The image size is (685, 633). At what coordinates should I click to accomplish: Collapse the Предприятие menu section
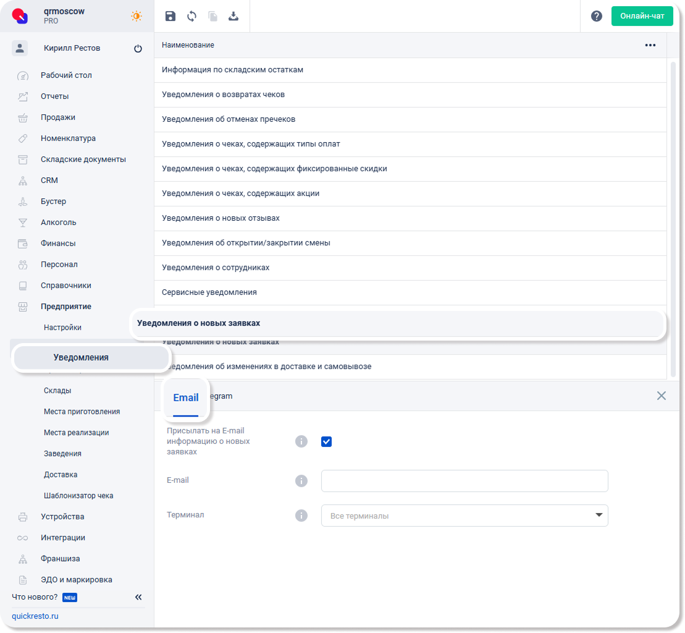(x=66, y=307)
